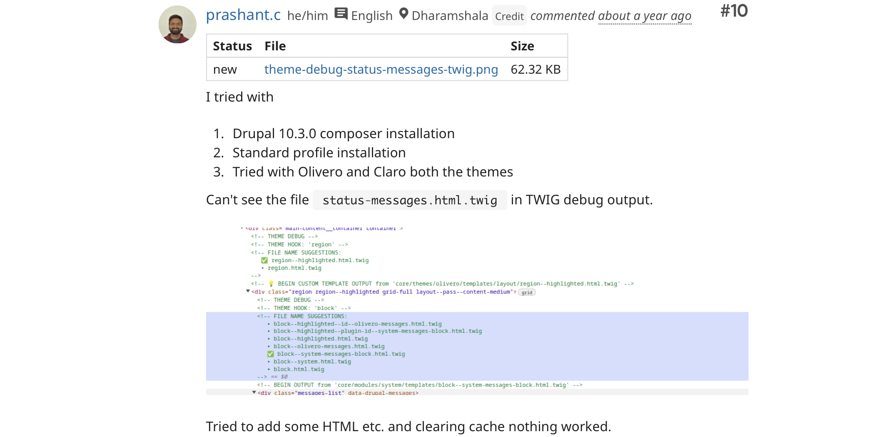Collapse the region--highlighted div triangle
Viewport: 894px width, 437px height.
point(248,291)
